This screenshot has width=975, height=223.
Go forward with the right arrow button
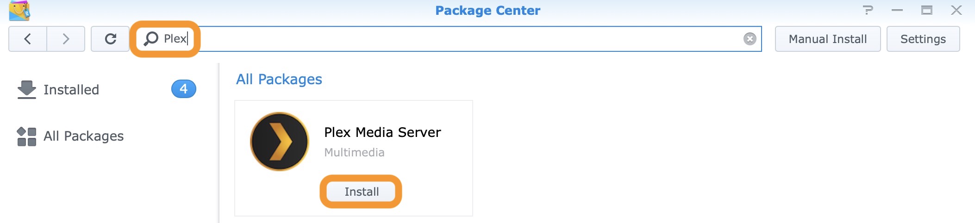(66, 39)
